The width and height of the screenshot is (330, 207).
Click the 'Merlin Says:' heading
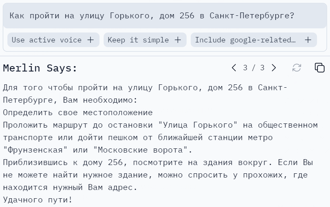tap(40, 68)
